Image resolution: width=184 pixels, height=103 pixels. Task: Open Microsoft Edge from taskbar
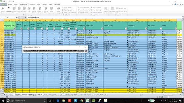(x=58, y=100)
